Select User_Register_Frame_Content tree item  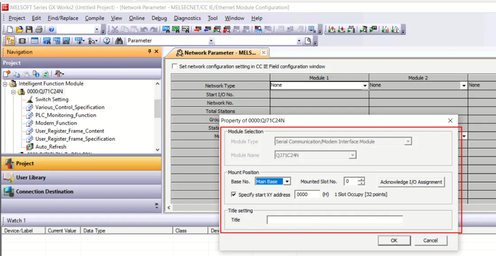point(70,131)
